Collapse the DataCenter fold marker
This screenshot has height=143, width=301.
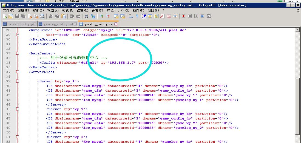(x=18, y=53)
